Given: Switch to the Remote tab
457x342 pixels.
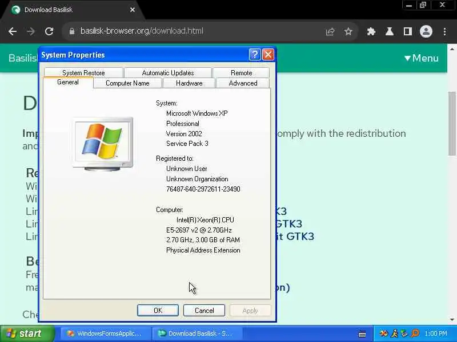Looking at the screenshot, I should (x=241, y=72).
